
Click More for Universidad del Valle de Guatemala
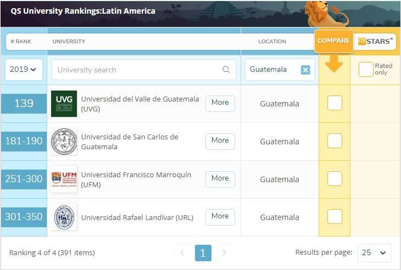220,104
